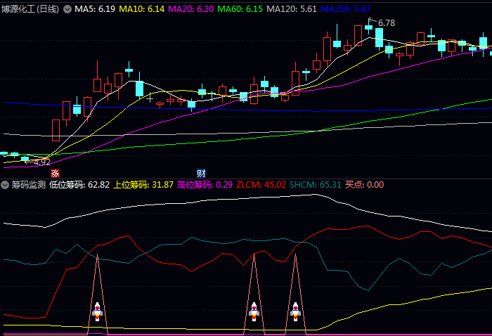Select the first rocket buy signal icon

97,311
